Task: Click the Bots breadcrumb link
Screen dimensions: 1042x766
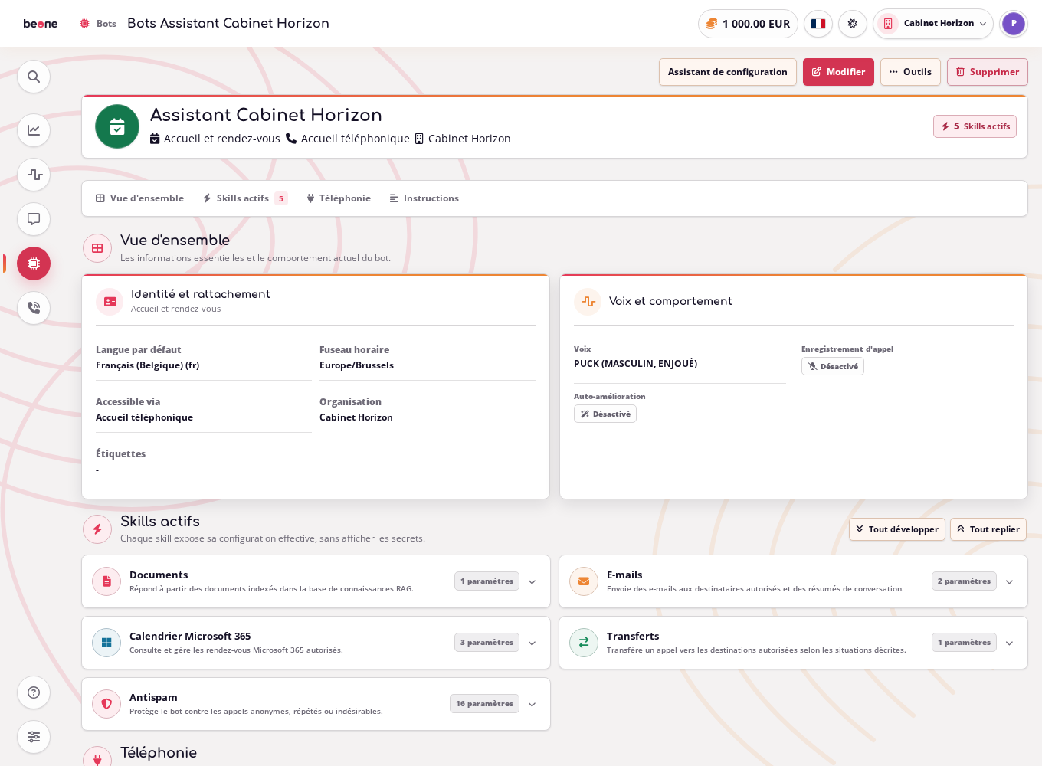Action: [98, 24]
